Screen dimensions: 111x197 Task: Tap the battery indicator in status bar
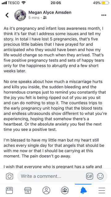pyautogui.click(x=105, y=3)
